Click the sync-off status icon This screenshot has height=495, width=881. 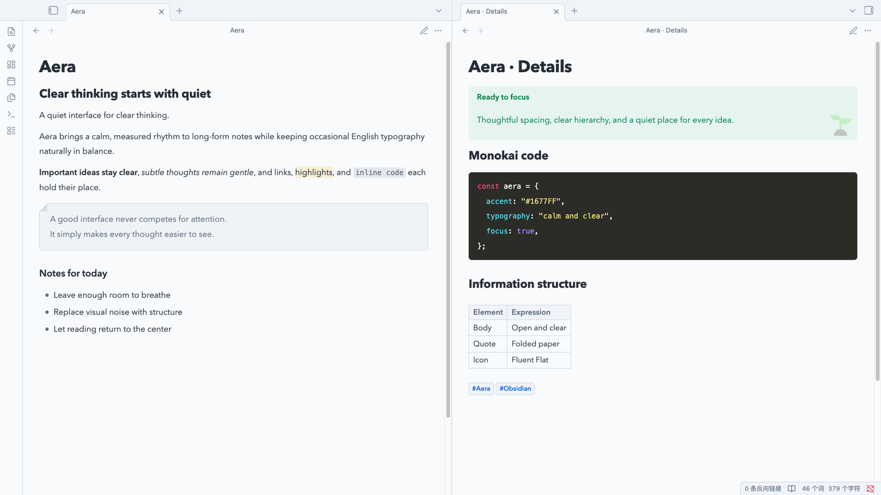[870, 489]
